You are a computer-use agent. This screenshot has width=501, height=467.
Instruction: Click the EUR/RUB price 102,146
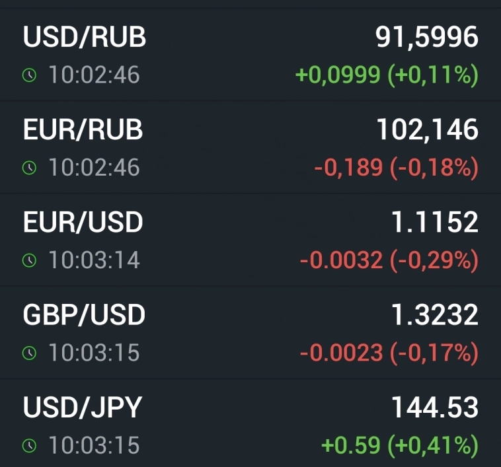click(x=427, y=130)
